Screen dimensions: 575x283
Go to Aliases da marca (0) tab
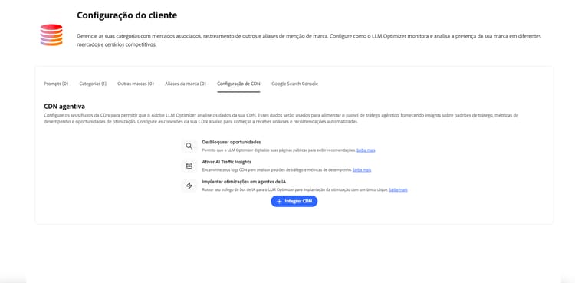pos(186,84)
